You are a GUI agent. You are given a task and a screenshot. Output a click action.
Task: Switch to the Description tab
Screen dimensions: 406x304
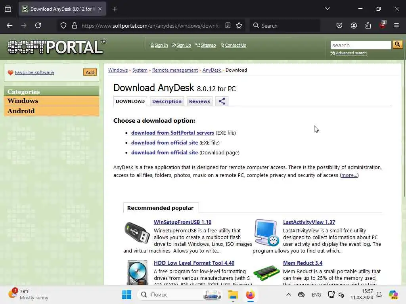click(167, 101)
